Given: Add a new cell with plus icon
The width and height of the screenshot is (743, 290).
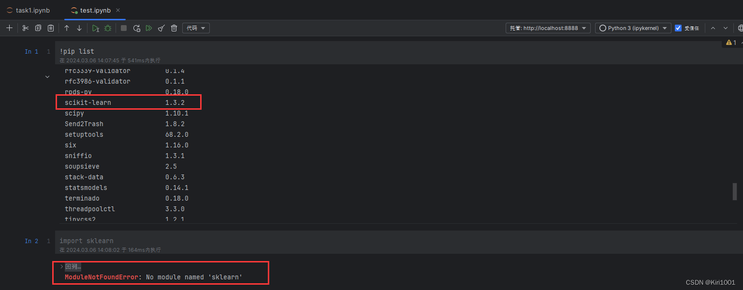Looking at the screenshot, I should [x=9, y=28].
